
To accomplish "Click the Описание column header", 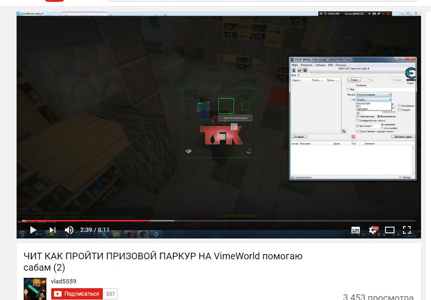I will (x=305, y=144).
